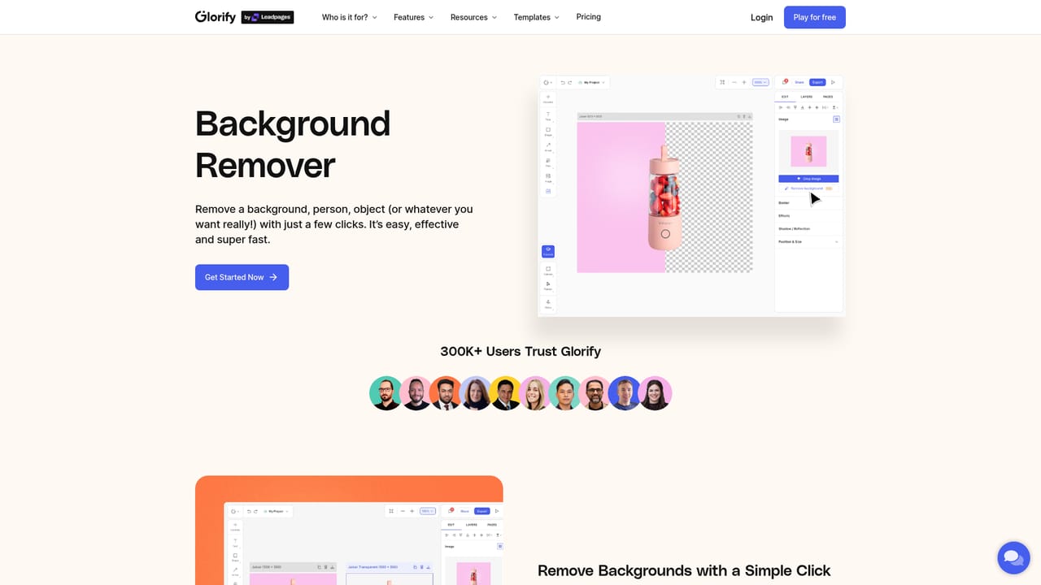This screenshot has height=585, width=1041.
Task: Select the Shape tool in the hero editor screenshot
Action: (548, 132)
